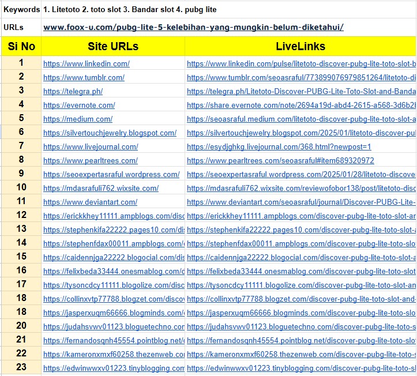Image resolution: width=417 pixels, height=376 pixels.
Task: Open the judahsvwv01123.bloguetechno.com site link
Action: point(114,326)
